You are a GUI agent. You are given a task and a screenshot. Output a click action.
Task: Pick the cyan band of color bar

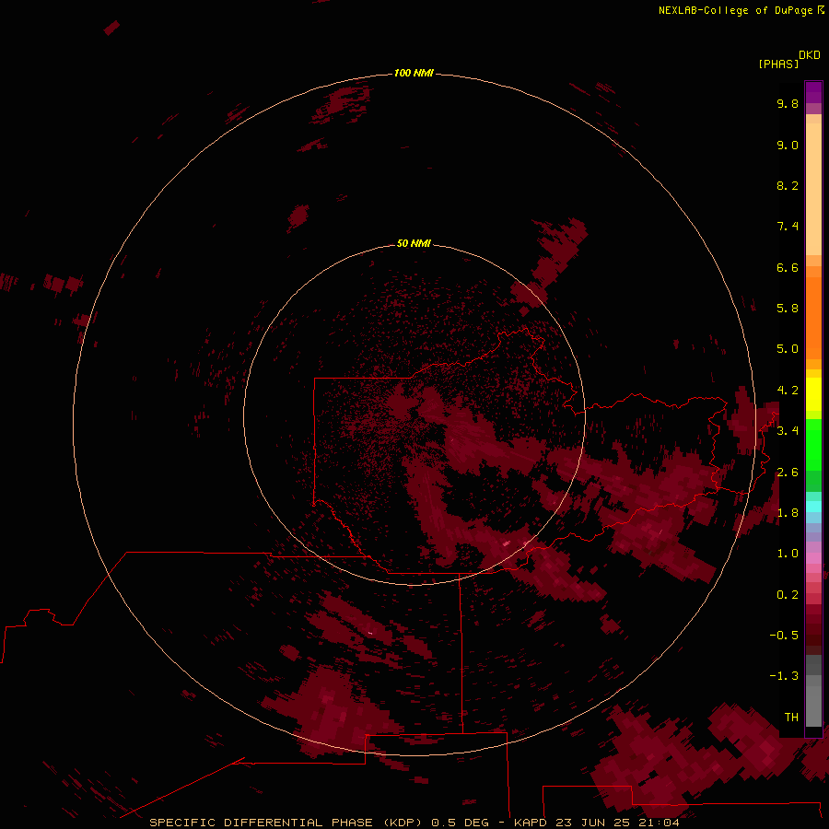pos(813,507)
